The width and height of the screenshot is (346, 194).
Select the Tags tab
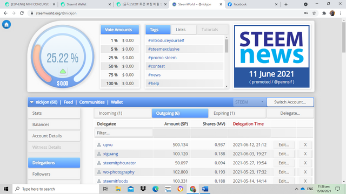point(158,30)
